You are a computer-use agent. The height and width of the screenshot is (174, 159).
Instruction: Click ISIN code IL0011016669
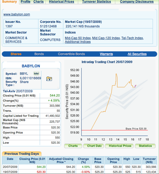30,78
